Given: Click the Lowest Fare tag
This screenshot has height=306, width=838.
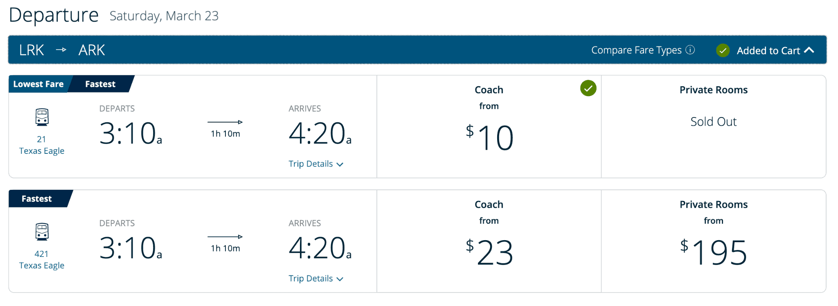Looking at the screenshot, I should [38, 84].
